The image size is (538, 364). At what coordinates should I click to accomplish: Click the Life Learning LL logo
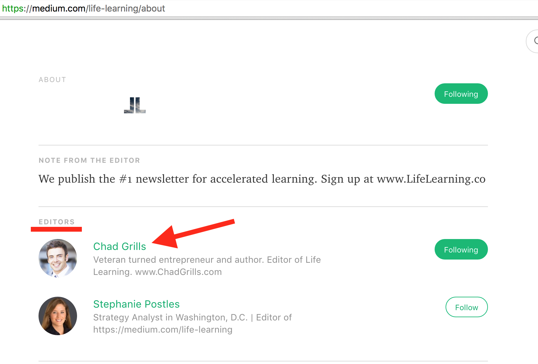135,105
